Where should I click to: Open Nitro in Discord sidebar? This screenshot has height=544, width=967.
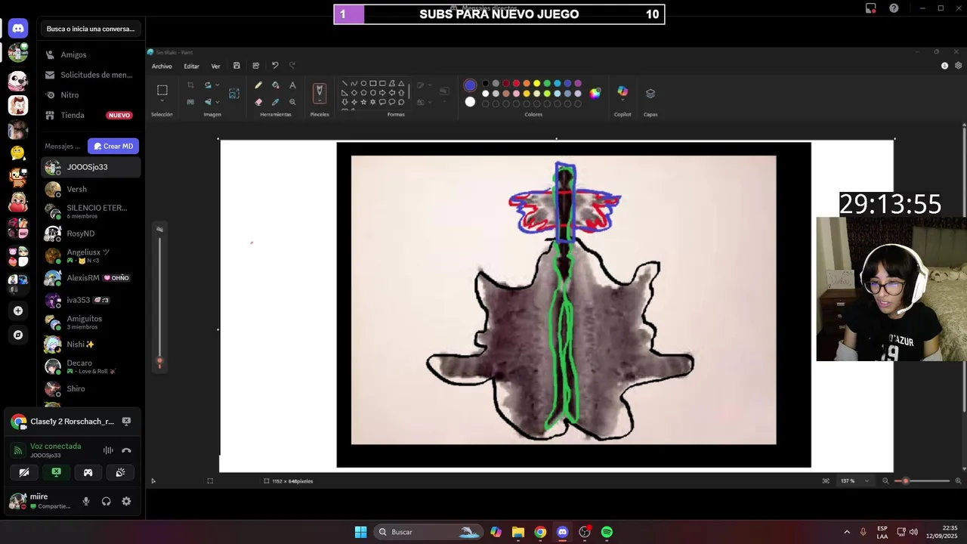point(90,95)
